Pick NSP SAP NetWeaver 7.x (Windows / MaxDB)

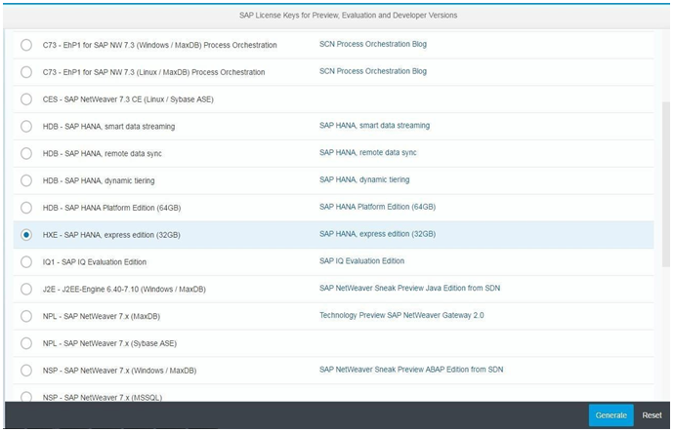coord(26,371)
